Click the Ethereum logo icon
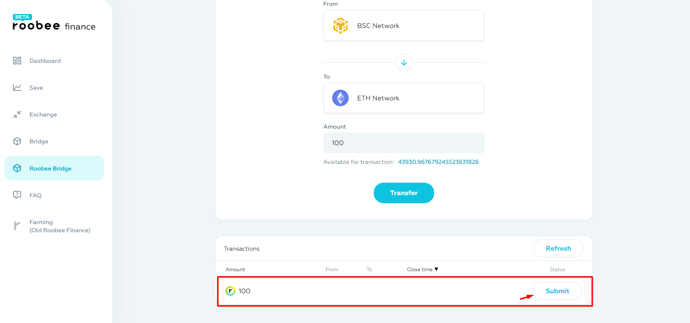Viewport: 690px width, 323px height. pos(341,98)
